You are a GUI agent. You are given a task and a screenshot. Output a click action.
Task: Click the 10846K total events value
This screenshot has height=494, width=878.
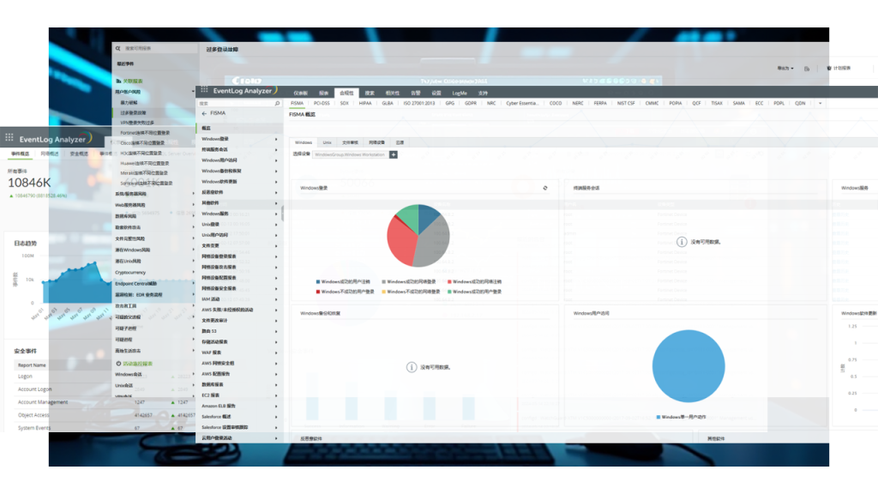coord(29,183)
